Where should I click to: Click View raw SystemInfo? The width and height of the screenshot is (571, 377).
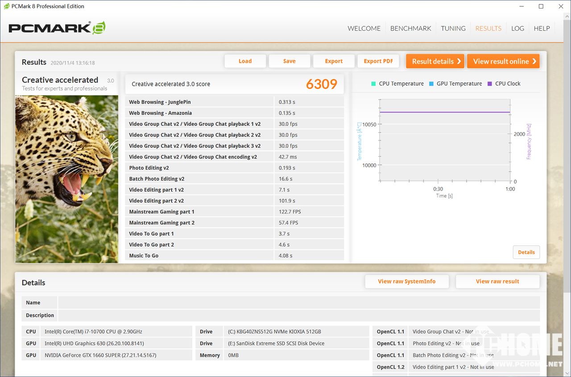pyautogui.click(x=406, y=282)
